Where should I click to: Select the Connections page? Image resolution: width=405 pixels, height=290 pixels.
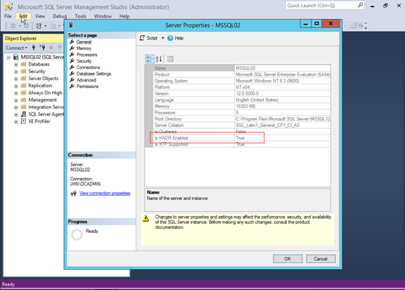88,67
